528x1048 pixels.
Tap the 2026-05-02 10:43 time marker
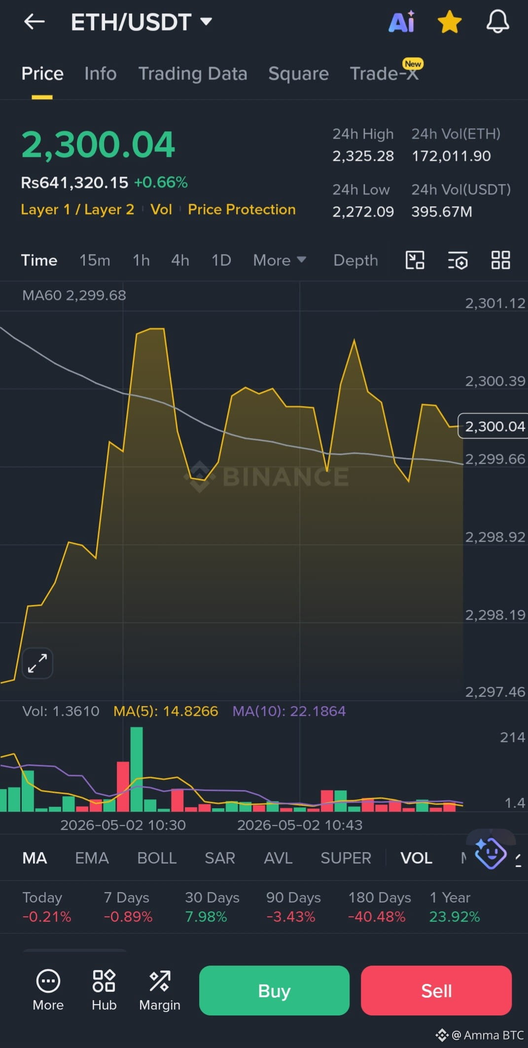[x=300, y=825]
